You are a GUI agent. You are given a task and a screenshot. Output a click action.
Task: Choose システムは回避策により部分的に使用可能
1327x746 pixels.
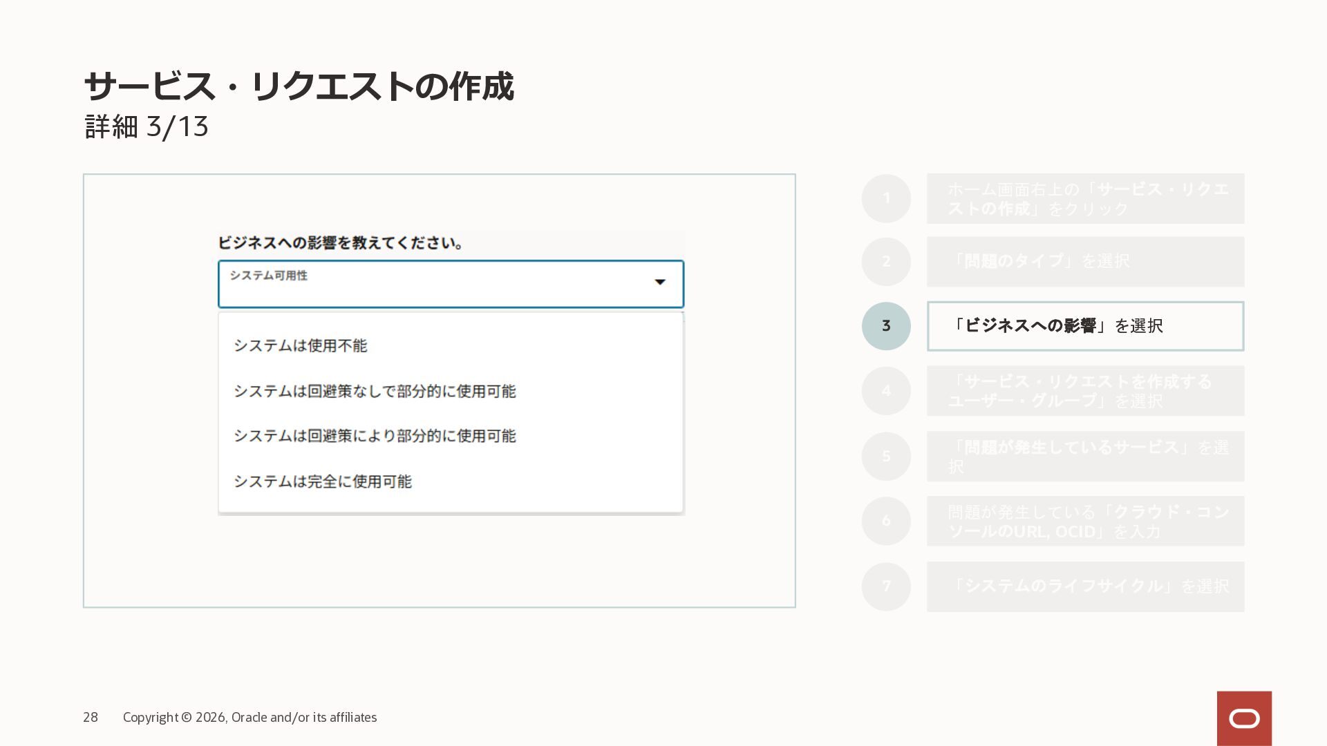point(375,436)
